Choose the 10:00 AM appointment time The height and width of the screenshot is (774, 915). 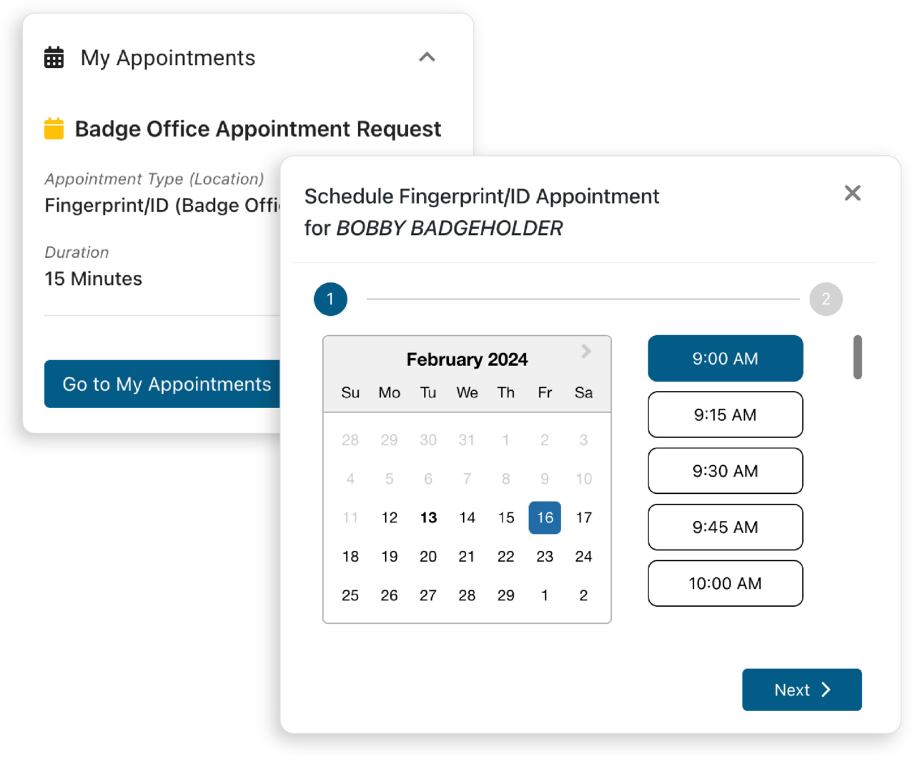click(725, 583)
